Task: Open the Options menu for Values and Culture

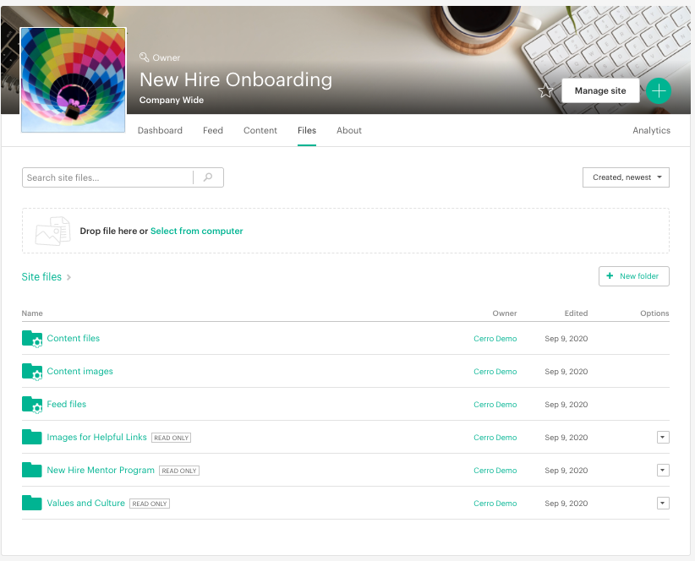Action: 663,503
